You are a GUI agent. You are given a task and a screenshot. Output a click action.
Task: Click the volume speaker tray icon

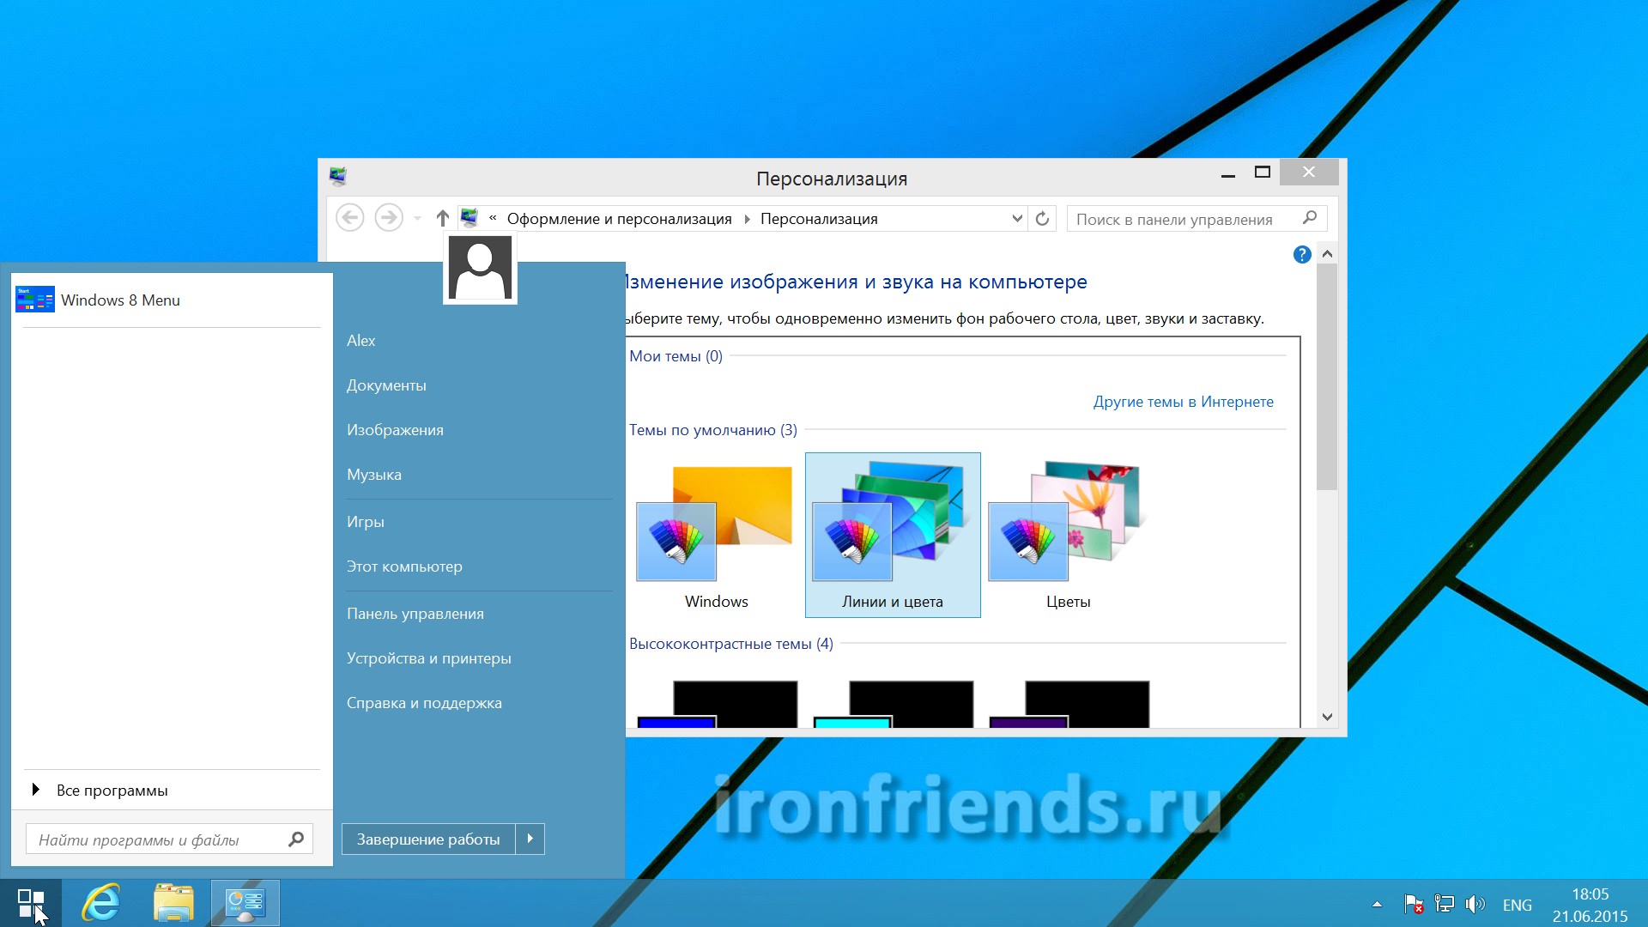1475,904
